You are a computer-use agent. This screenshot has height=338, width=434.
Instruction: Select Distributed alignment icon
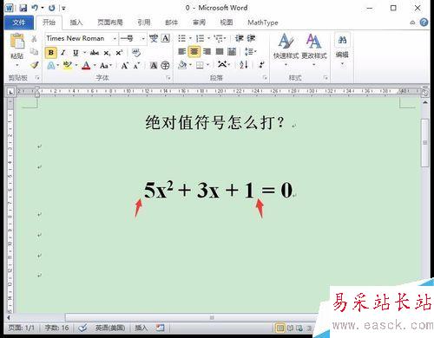pyautogui.click(x=232, y=52)
